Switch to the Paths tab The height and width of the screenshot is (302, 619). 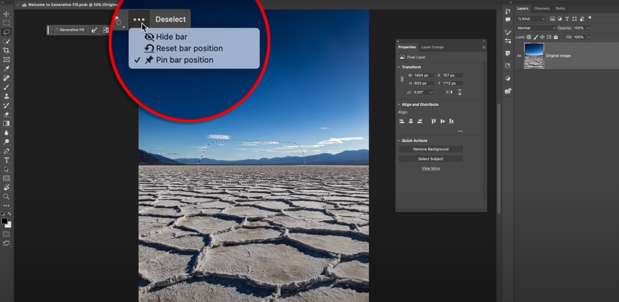(x=560, y=8)
